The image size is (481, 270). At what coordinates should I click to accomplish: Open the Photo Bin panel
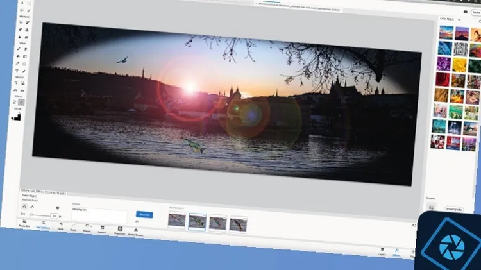[x=24, y=223]
